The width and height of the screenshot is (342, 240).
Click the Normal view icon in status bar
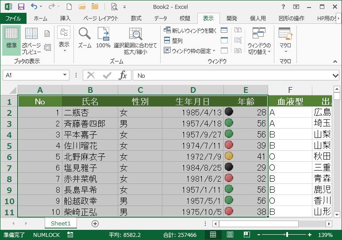click(213, 235)
